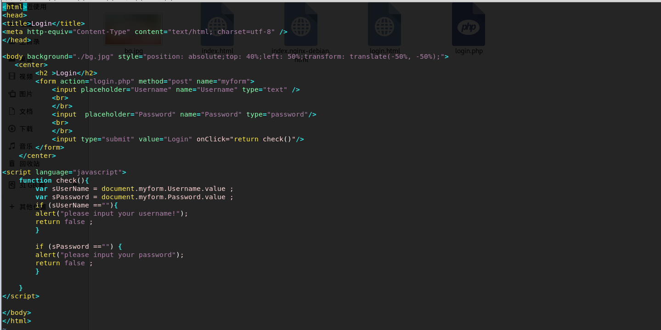Image resolution: width=661 pixels, height=330 pixels.
Task: Click the if (sUserName ==""){ line
Action: click(77, 205)
